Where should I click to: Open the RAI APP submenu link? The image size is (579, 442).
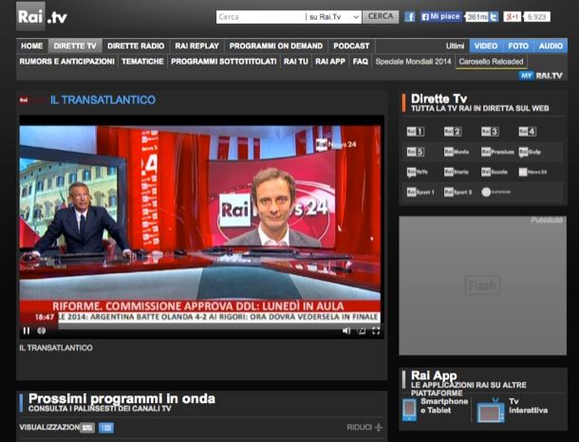click(x=330, y=62)
